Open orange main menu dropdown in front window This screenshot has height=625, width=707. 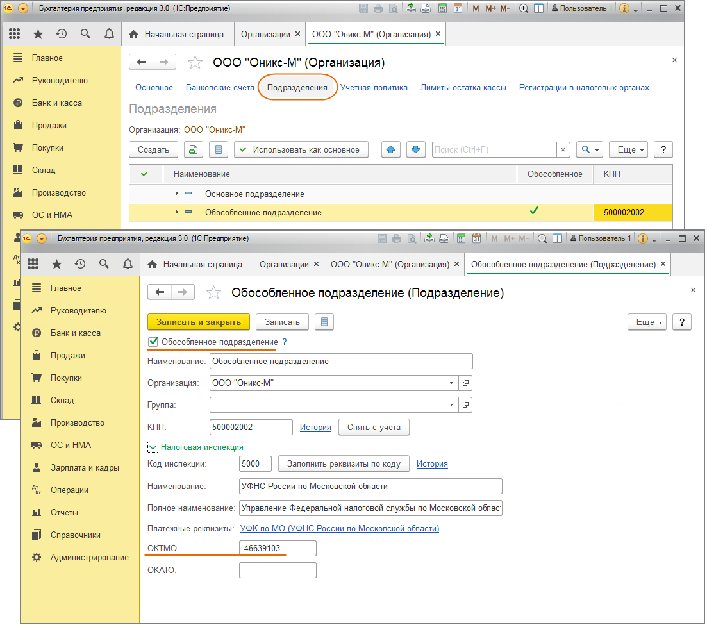pos(42,238)
